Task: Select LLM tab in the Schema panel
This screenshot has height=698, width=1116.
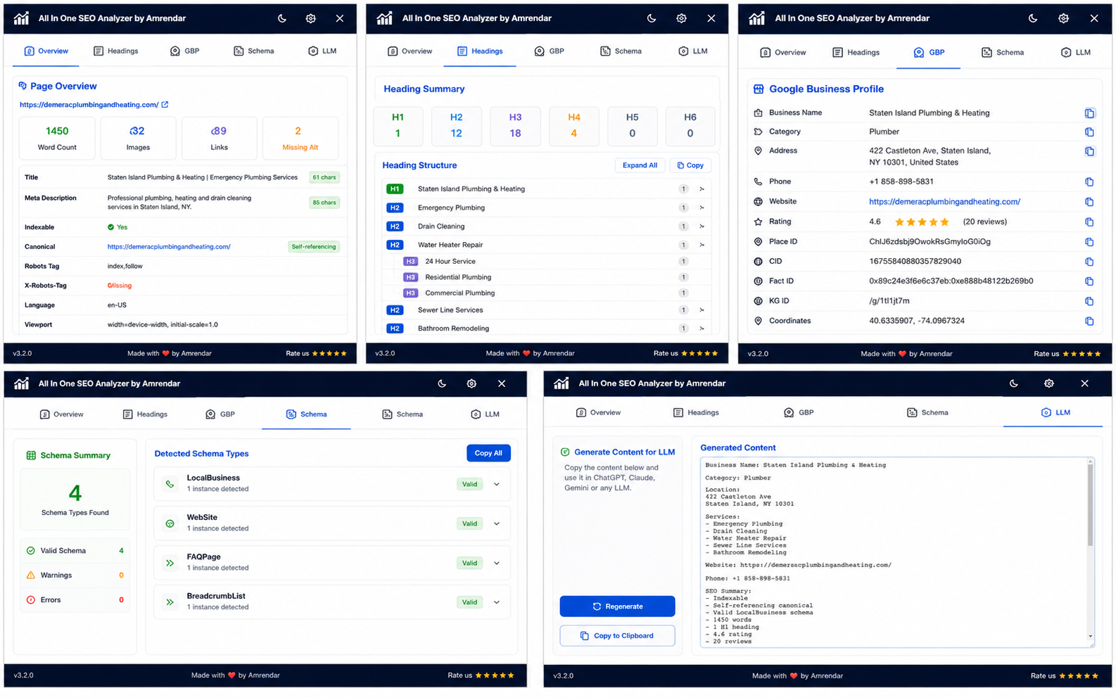Action: point(484,414)
